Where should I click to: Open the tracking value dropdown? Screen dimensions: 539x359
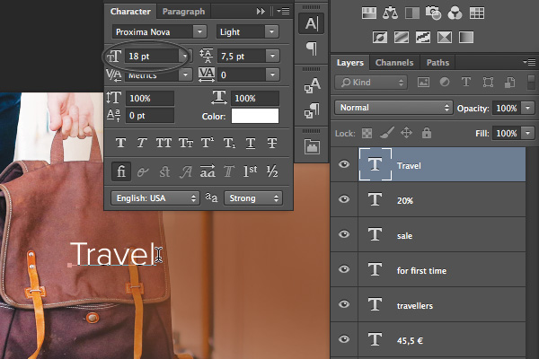click(x=272, y=74)
